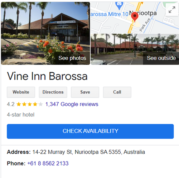Open the 1,347 Google reviews link
The width and height of the screenshot is (179, 178).
72,104
